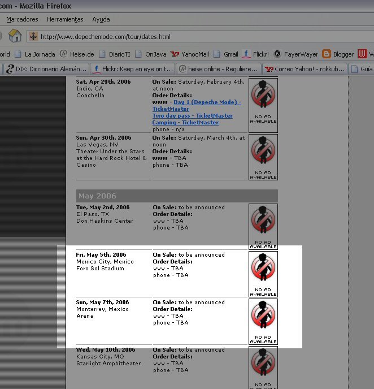Click the Guía tab page icon
The width and height of the screenshot is (374, 389).
[x=355, y=69]
